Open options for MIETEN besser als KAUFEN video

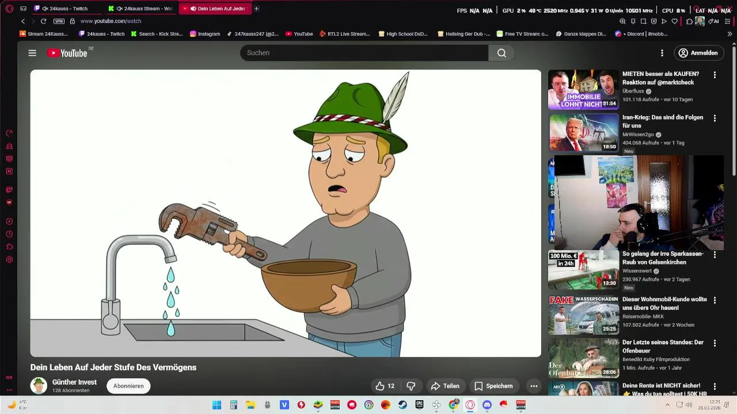[x=715, y=75]
